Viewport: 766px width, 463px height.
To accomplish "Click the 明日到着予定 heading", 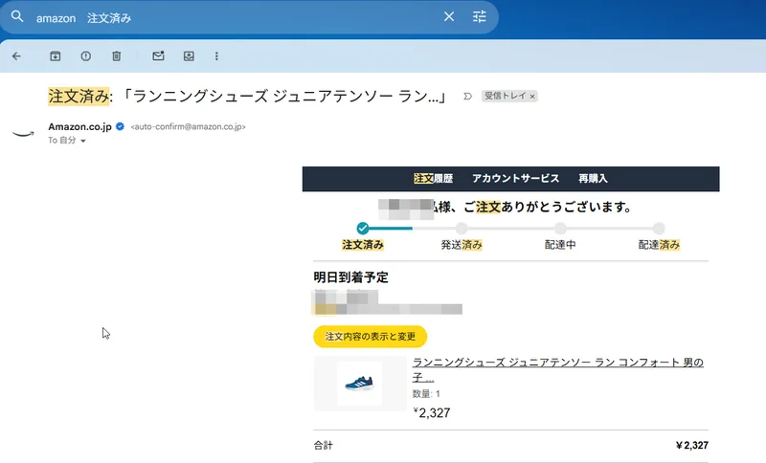I will (350, 277).
